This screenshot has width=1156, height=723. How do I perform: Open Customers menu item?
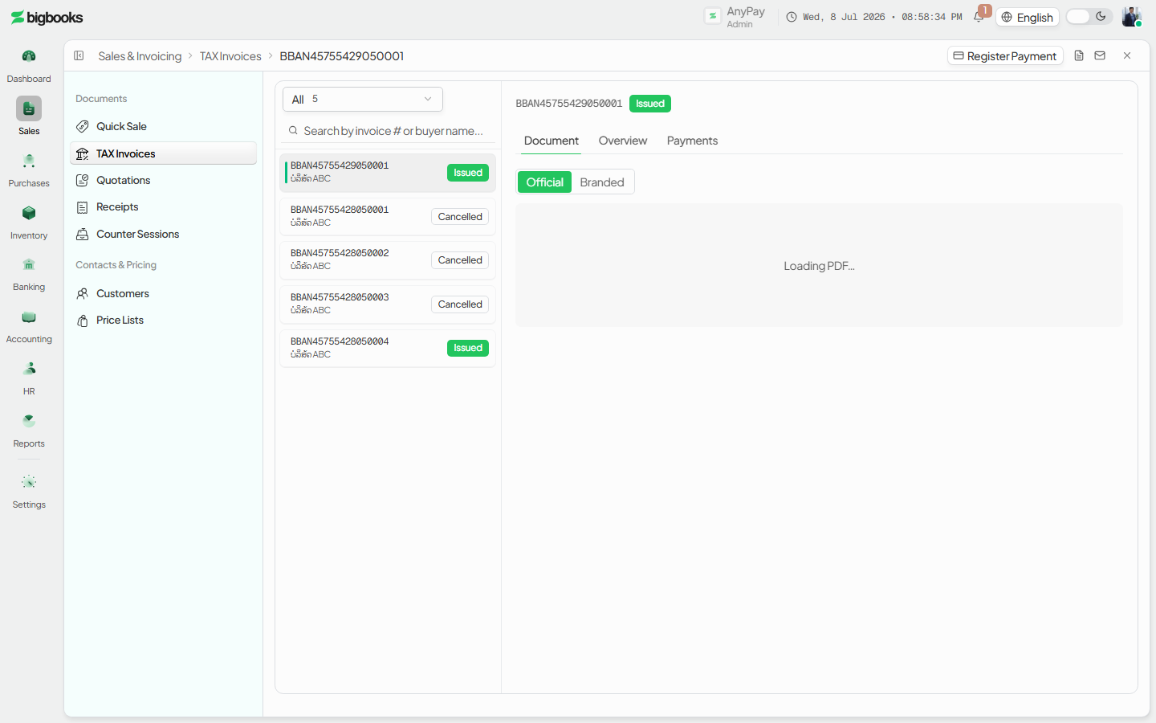(163, 293)
